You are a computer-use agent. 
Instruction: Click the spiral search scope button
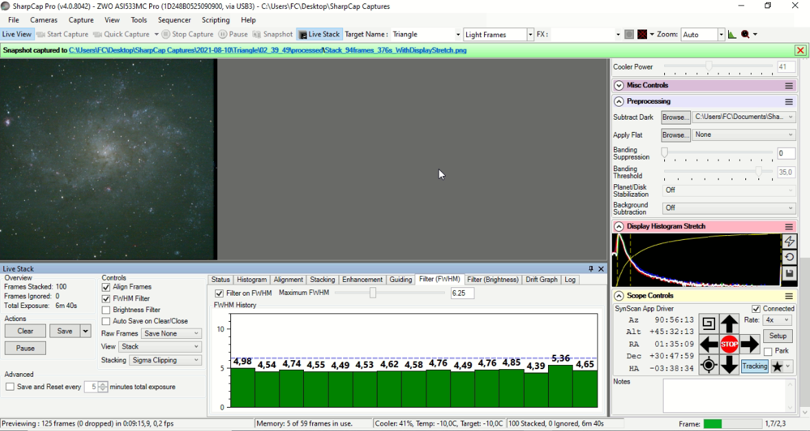click(x=709, y=324)
